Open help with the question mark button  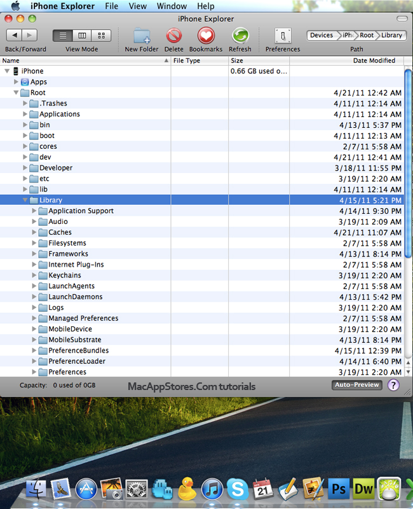(x=393, y=385)
